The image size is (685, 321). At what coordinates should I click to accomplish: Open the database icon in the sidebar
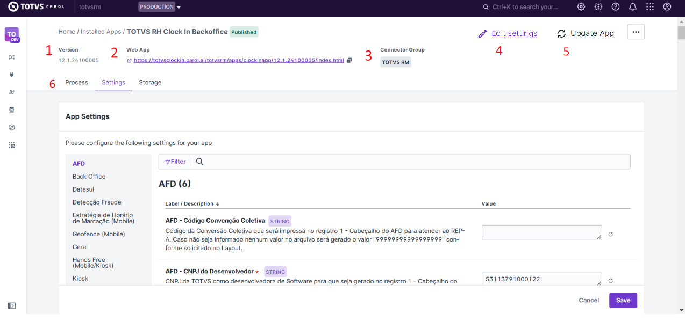click(12, 110)
